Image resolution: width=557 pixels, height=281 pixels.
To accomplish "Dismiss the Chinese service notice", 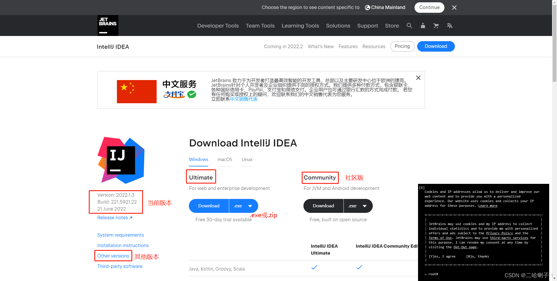I will click(x=418, y=78).
